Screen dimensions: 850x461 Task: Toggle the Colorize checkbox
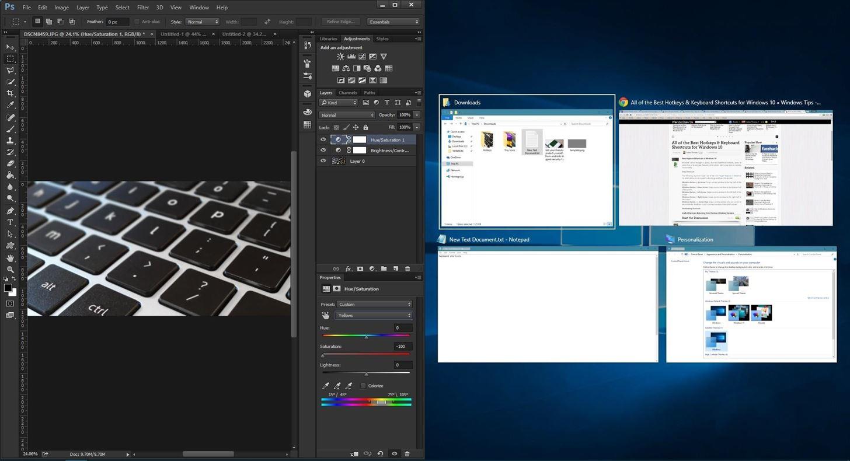point(363,386)
